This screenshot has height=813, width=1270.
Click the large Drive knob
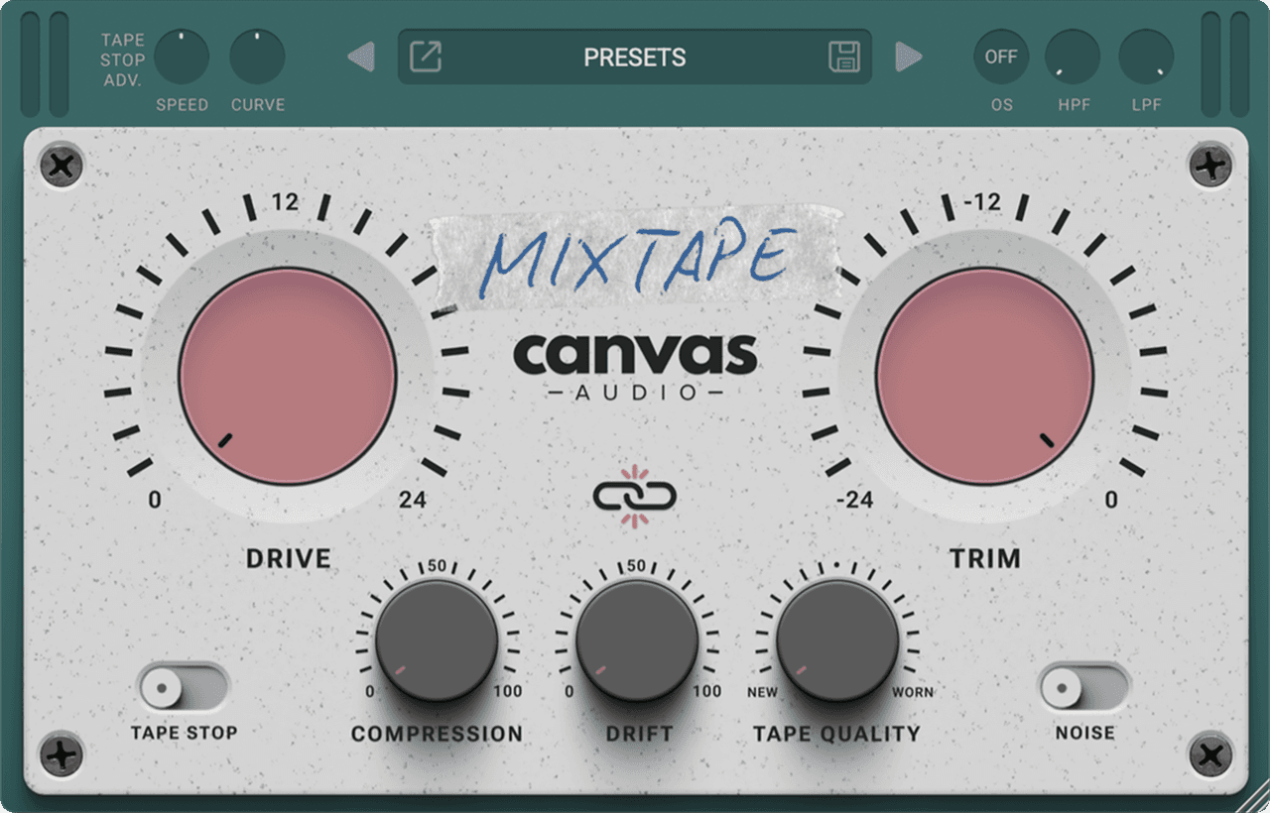click(288, 377)
